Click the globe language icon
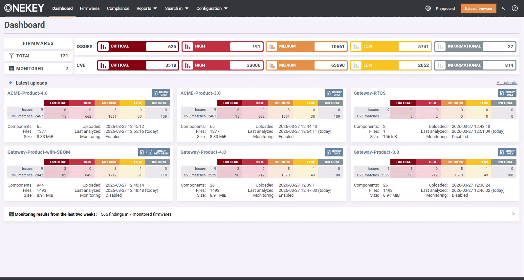524x280 pixels. tap(428, 8)
